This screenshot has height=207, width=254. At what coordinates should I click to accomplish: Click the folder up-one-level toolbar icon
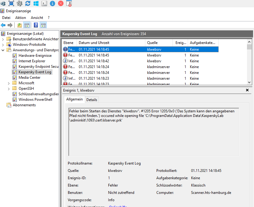tap(20, 25)
